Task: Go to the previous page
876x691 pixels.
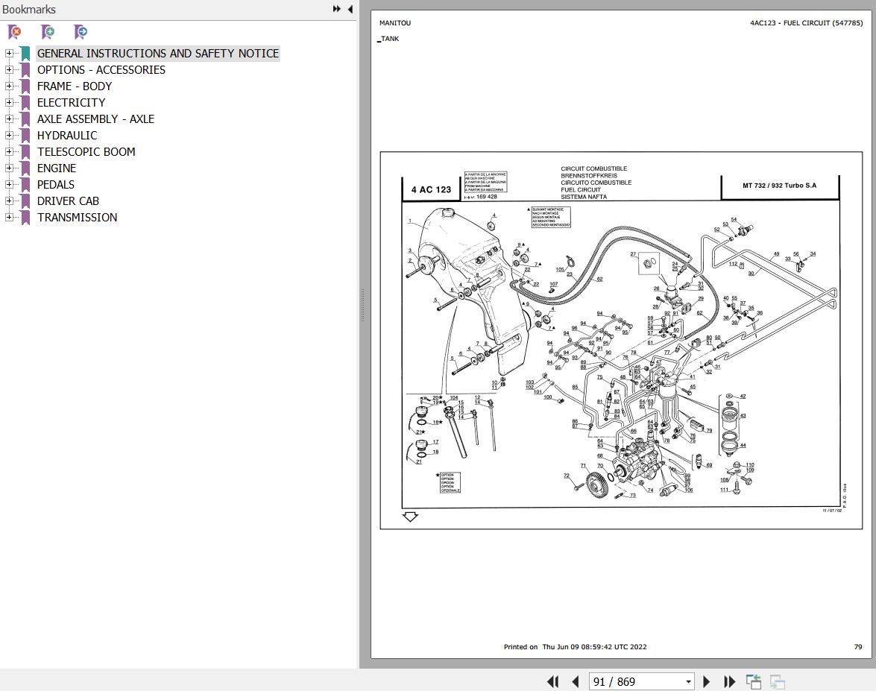Action: (576, 681)
